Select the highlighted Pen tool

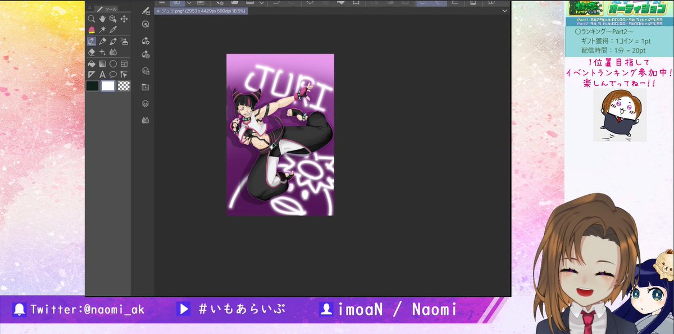(x=91, y=41)
